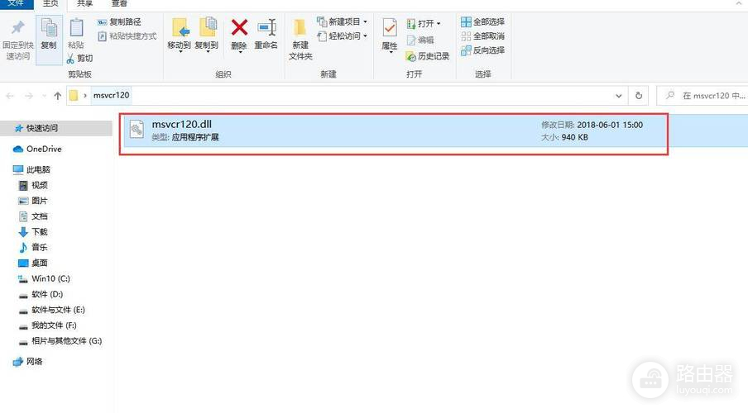Expand the address bar history dropdown
This screenshot has height=413, width=748.
pos(619,96)
